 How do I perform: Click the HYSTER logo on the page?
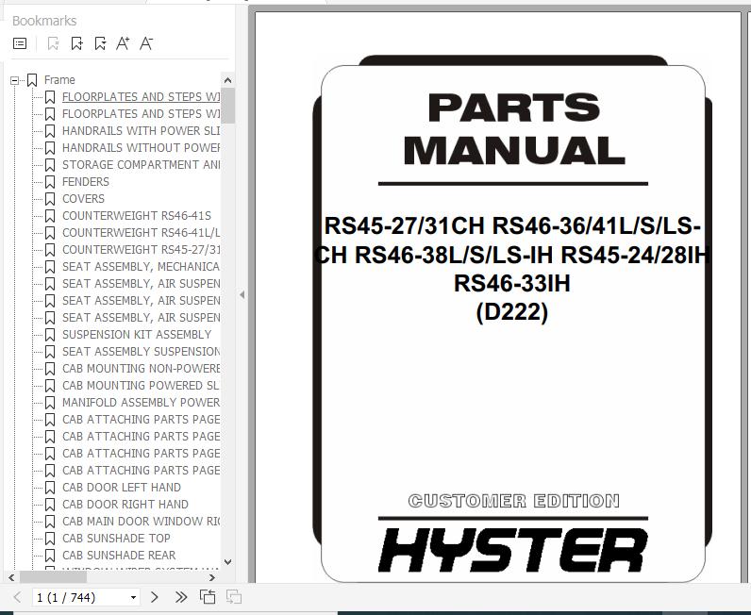pos(513,550)
